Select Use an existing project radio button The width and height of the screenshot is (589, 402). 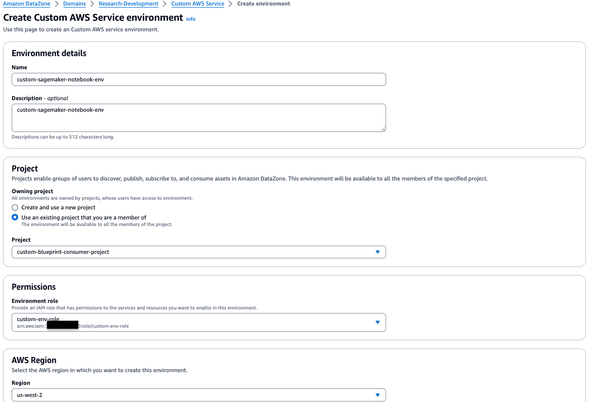tap(15, 217)
